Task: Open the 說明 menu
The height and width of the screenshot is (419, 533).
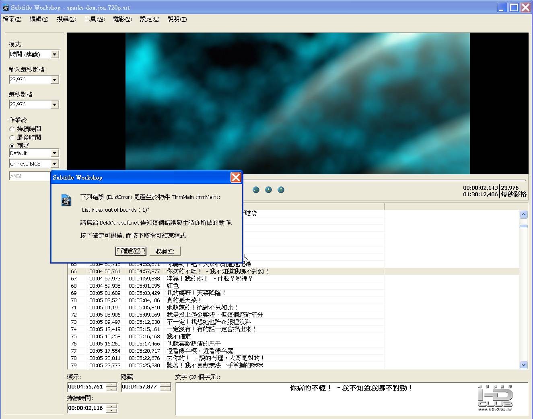Action: (x=177, y=19)
